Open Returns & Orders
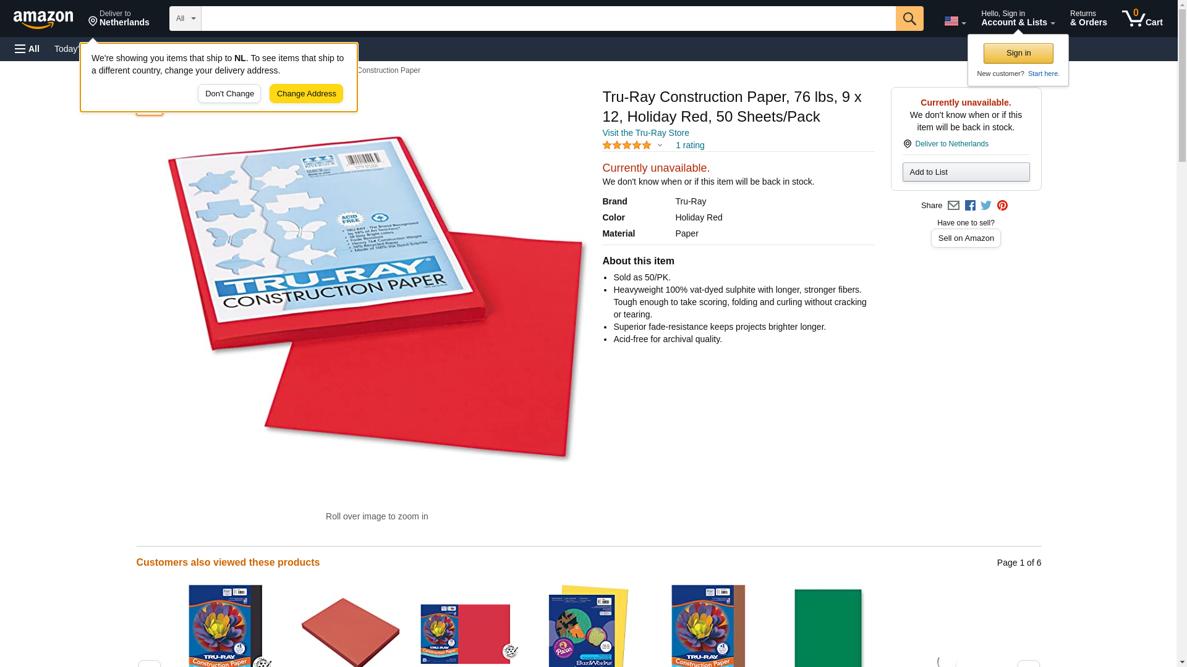The height and width of the screenshot is (667, 1187). [x=1088, y=18]
